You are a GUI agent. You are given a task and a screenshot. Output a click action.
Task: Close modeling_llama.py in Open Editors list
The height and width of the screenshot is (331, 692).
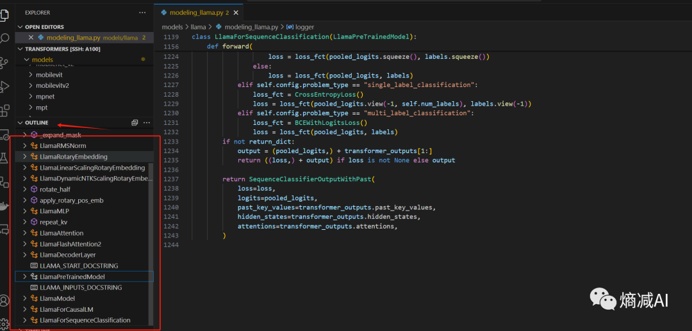coord(31,38)
